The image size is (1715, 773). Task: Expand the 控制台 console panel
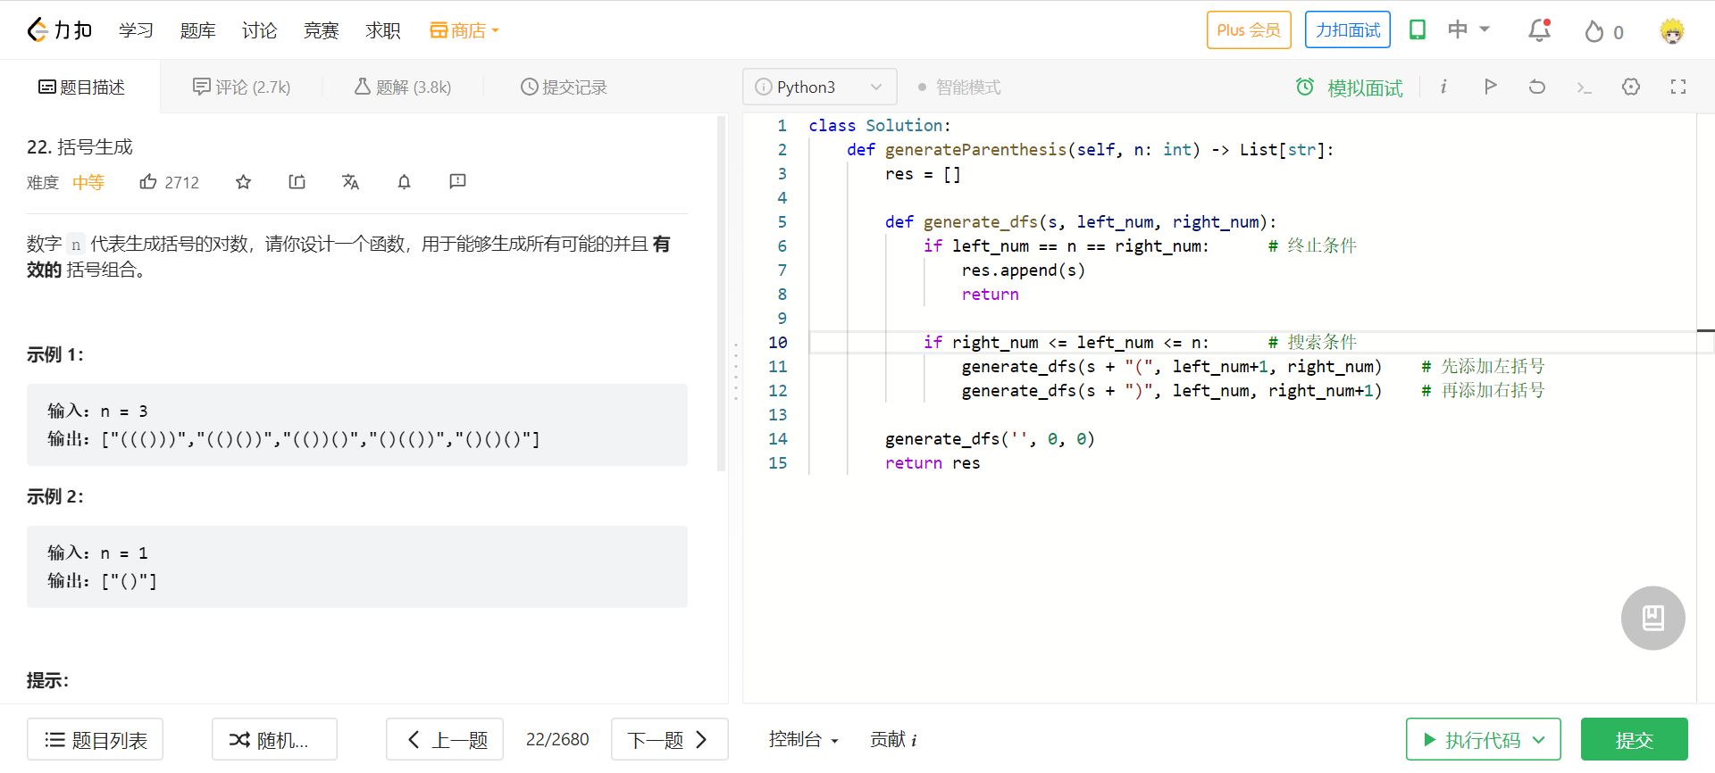(x=804, y=739)
